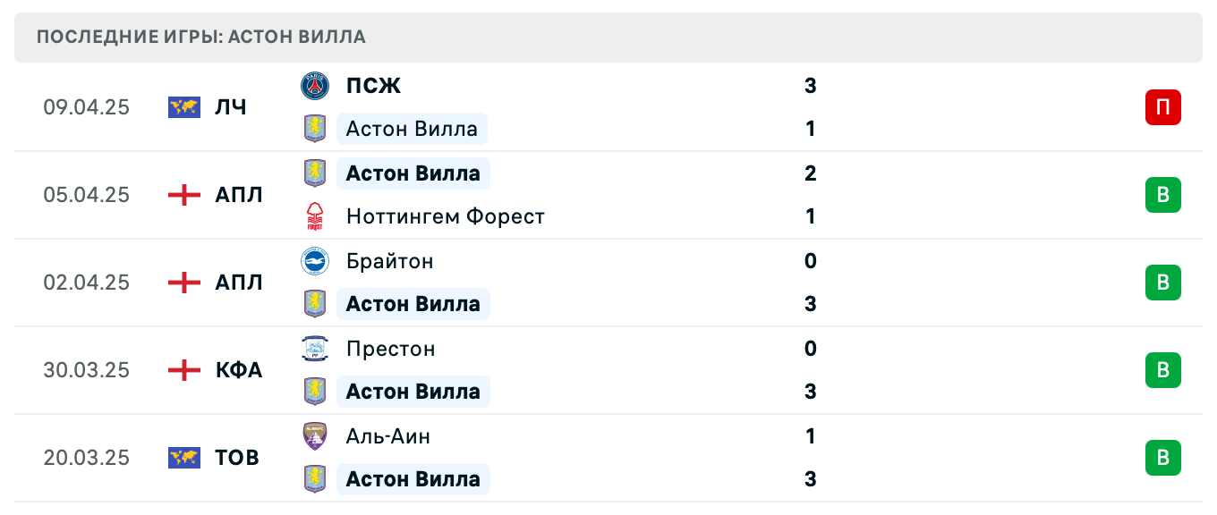Click the England flag for the КФА match
The height and width of the screenshot is (515, 1217).
[184, 370]
